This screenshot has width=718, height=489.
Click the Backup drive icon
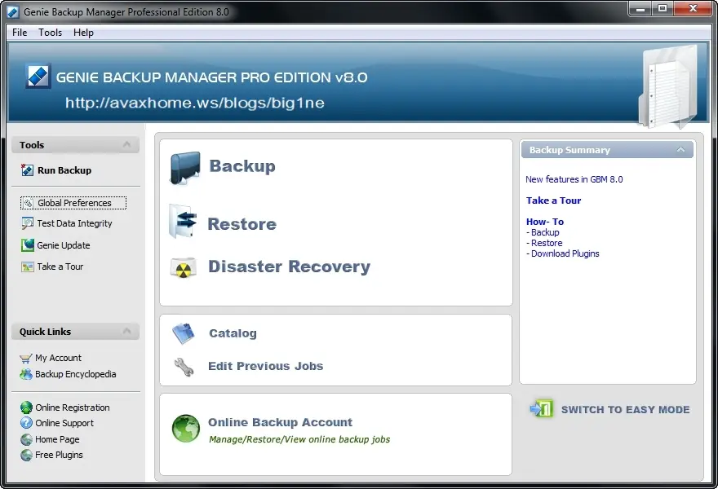click(185, 168)
